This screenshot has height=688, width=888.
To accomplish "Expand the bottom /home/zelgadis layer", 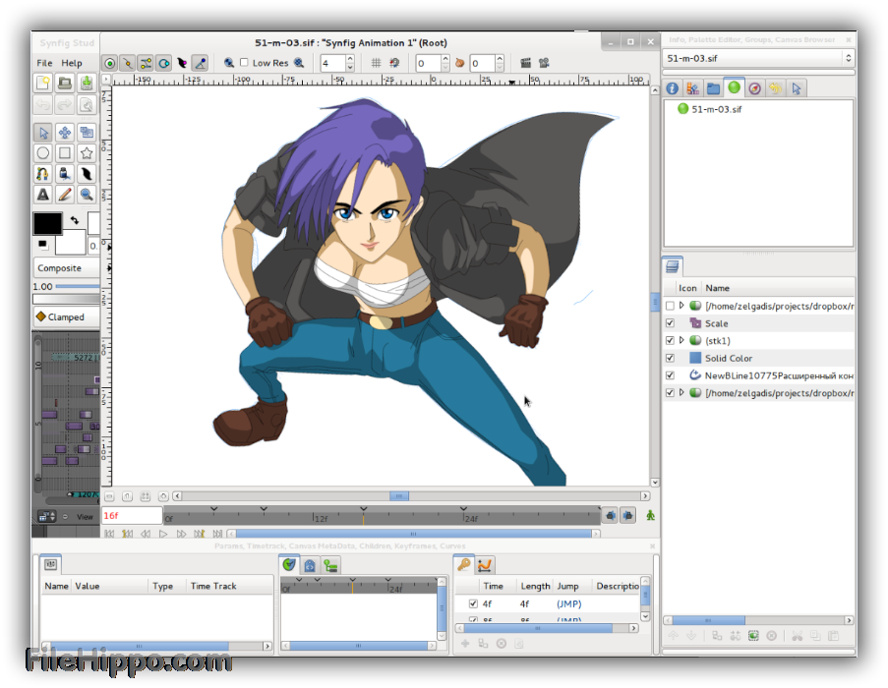I will [x=681, y=392].
